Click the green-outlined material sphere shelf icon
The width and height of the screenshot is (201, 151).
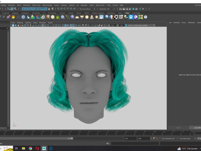(43, 17)
